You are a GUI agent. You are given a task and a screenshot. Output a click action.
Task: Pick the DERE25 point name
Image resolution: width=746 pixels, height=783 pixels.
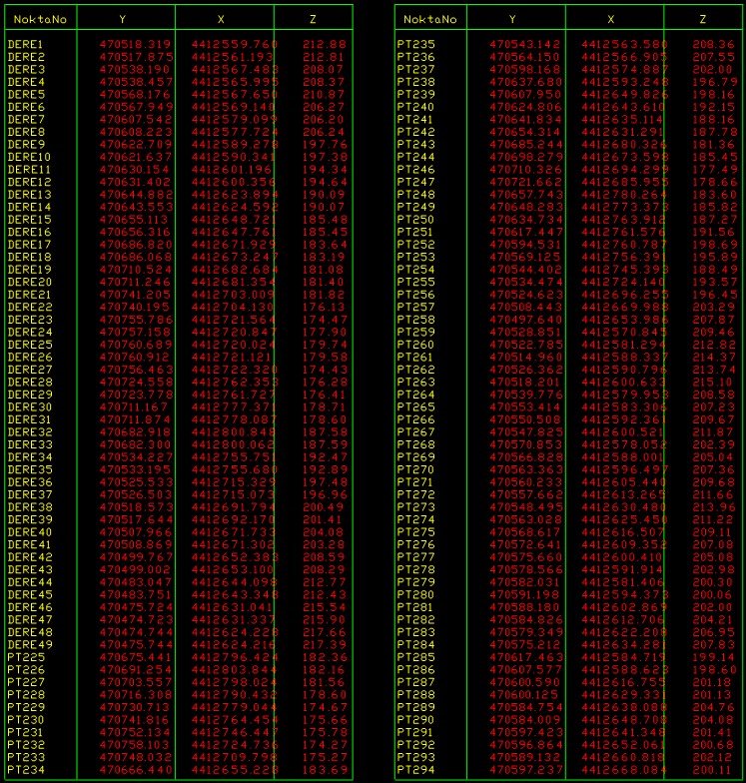29,345
